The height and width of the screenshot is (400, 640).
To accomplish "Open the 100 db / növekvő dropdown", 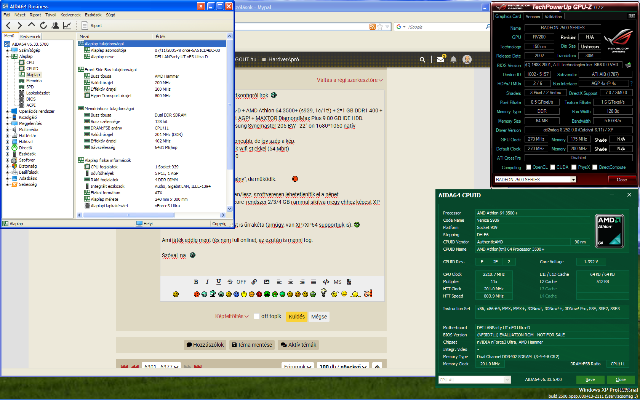I will 343,366.
